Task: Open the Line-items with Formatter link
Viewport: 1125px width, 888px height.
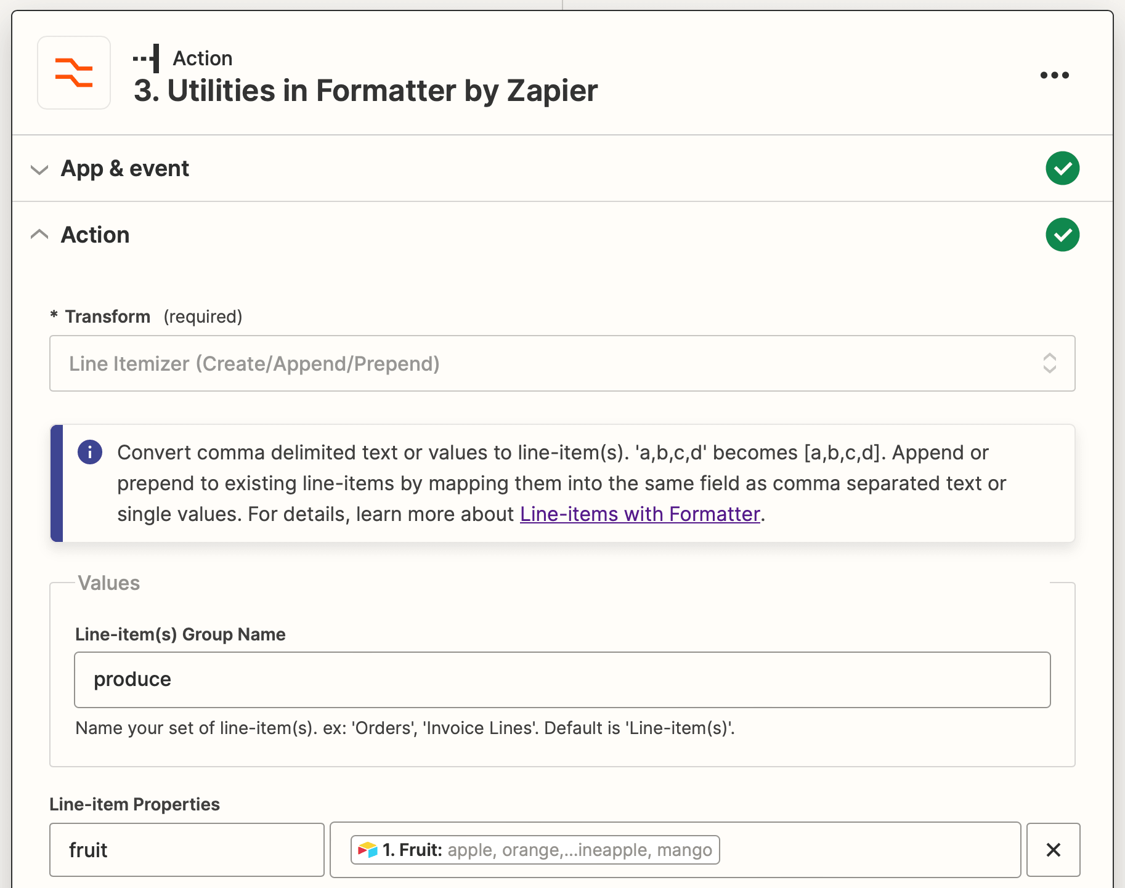Action: point(640,514)
